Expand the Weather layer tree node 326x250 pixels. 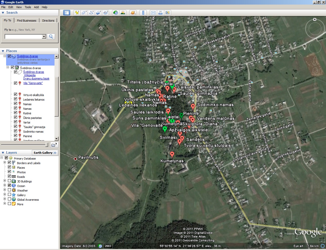tap(5, 190)
